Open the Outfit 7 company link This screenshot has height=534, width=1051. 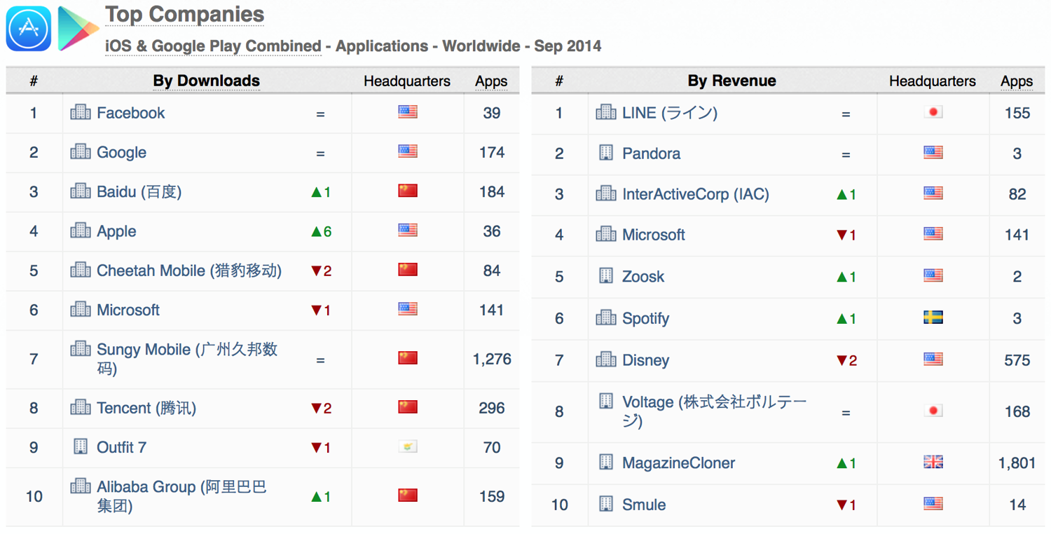122,447
